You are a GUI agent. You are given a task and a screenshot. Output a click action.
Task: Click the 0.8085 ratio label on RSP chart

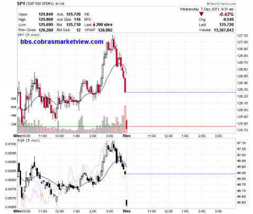click(11, 171)
